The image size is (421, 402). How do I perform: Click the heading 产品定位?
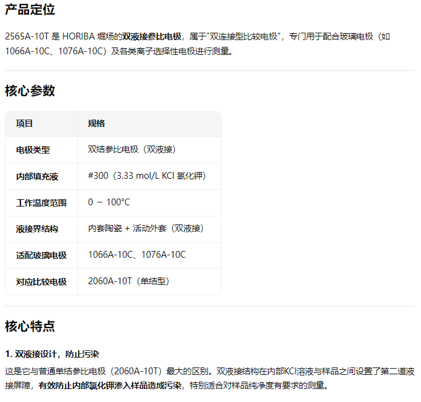pos(30,10)
